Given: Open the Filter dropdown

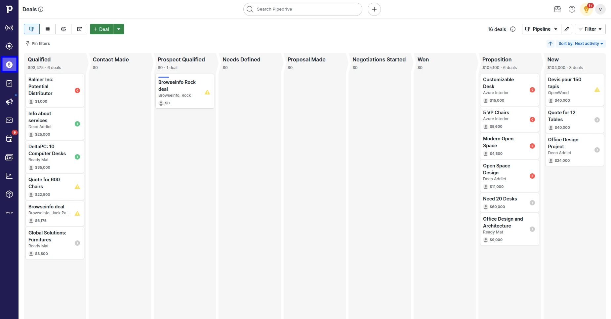Looking at the screenshot, I should click(590, 29).
